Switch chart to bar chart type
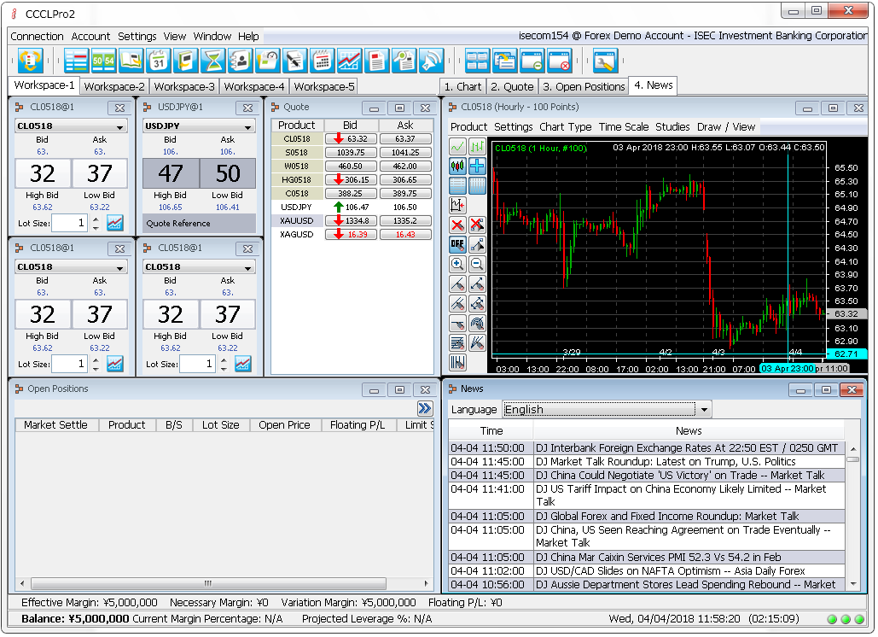Screen dimensions: 878x637 (477, 147)
